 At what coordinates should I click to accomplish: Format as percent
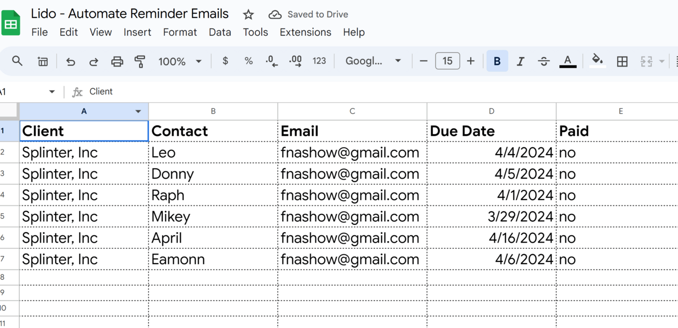(x=248, y=61)
